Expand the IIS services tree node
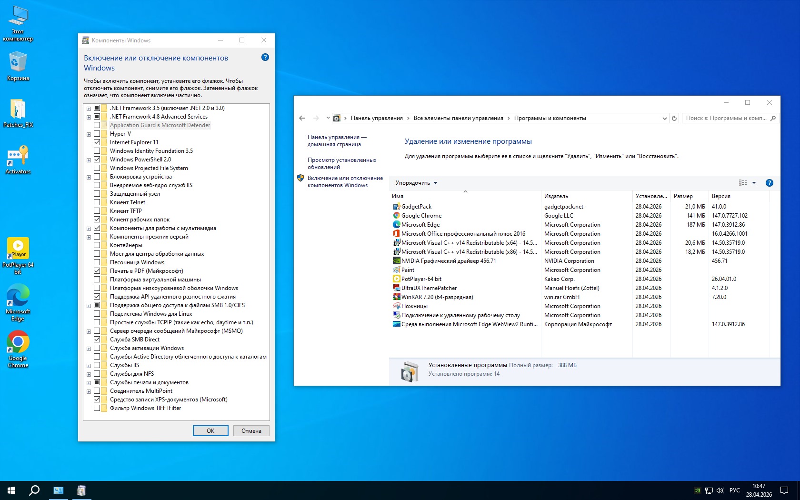Image resolution: width=800 pixels, height=500 pixels. pos(89,365)
